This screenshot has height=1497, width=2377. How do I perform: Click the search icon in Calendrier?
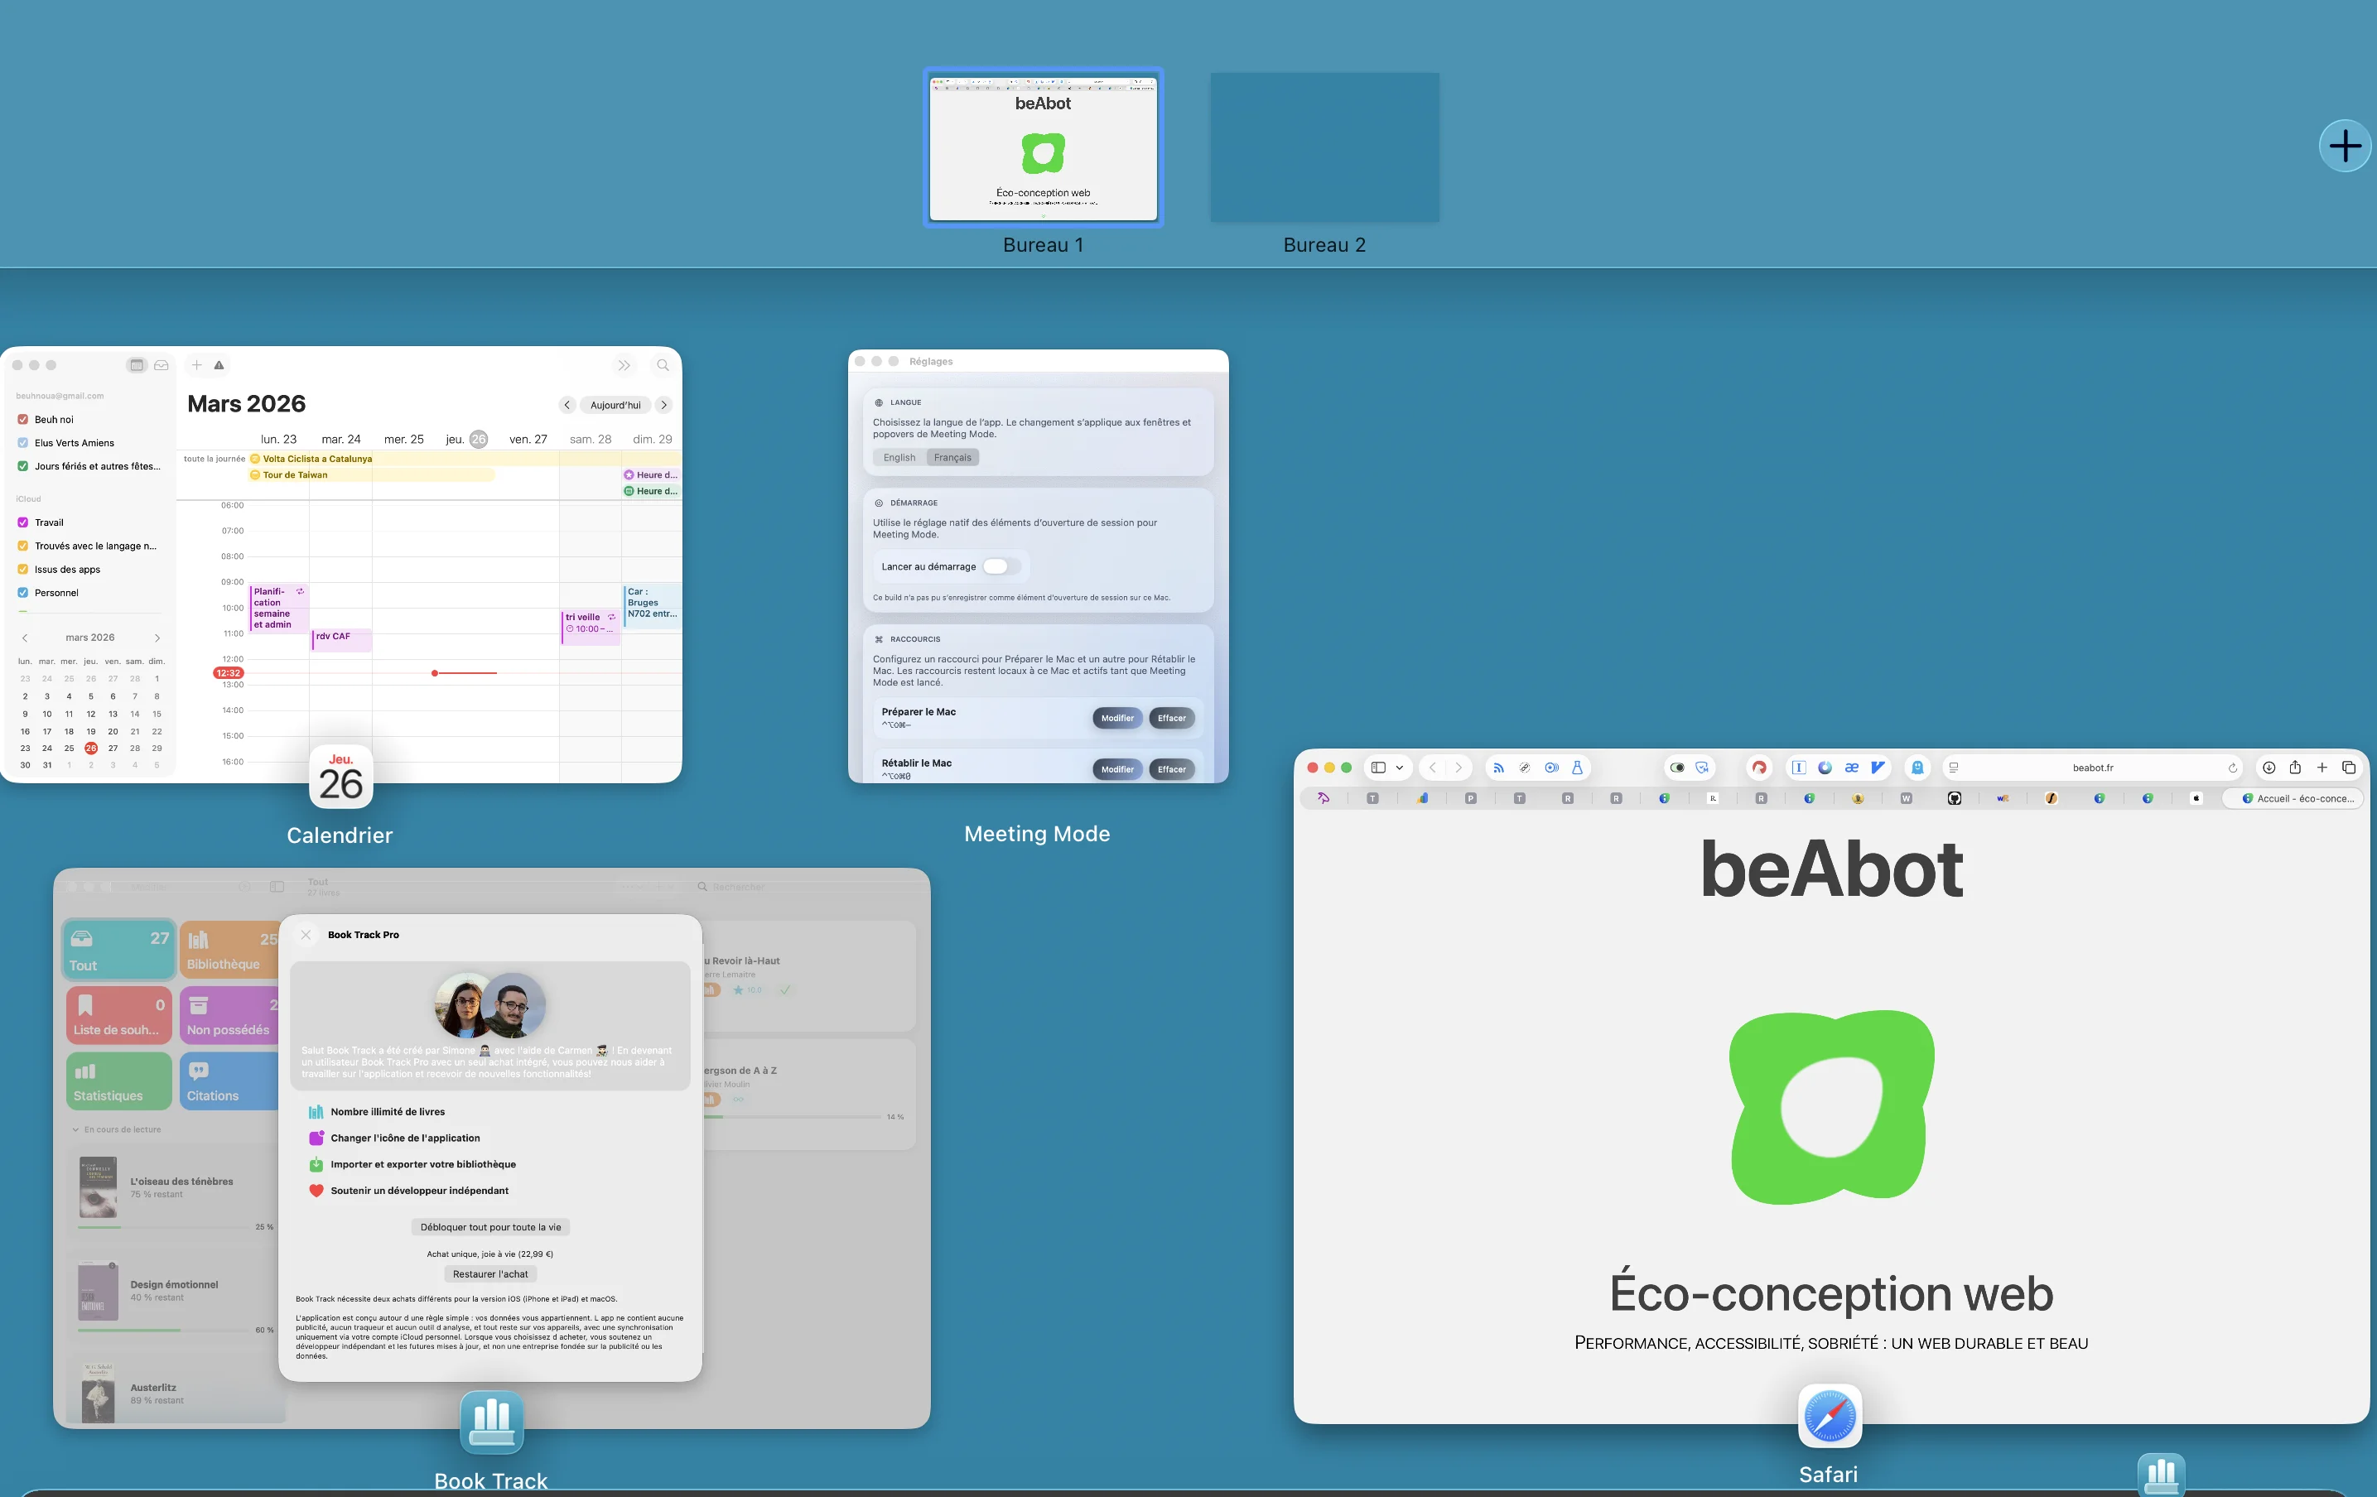click(663, 365)
